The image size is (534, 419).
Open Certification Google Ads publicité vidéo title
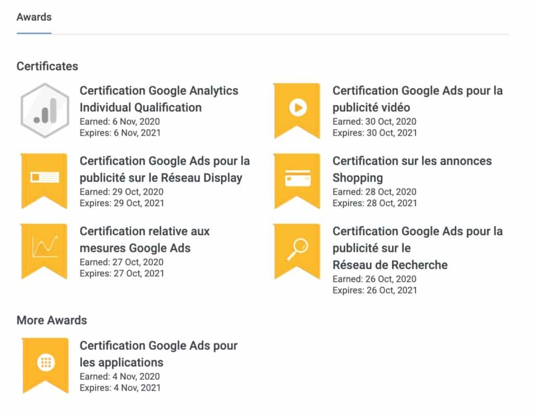pyautogui.click(x=418, y=99)
